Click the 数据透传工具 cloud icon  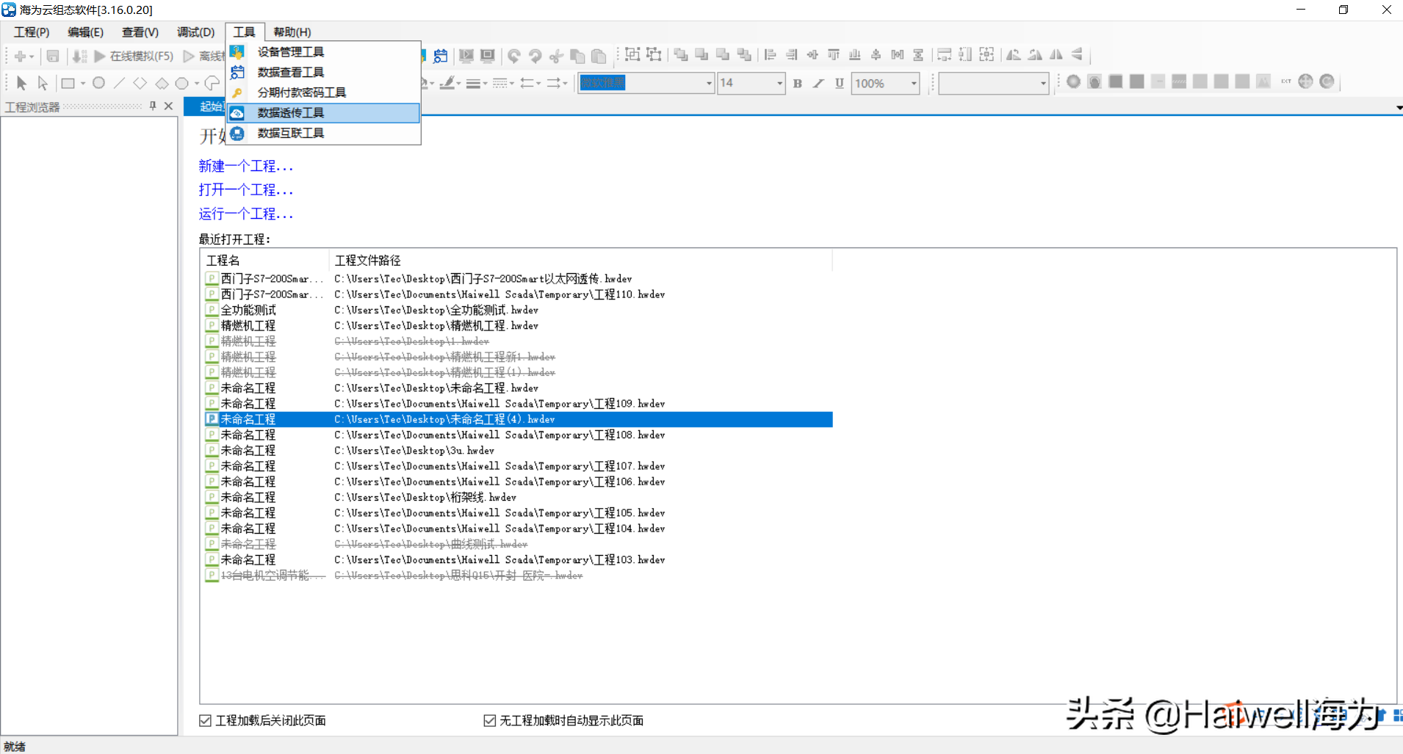(x=237, y=112)
